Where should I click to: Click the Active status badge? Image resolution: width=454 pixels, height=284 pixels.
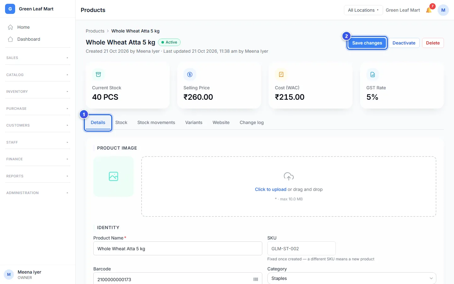coord(169,42)
